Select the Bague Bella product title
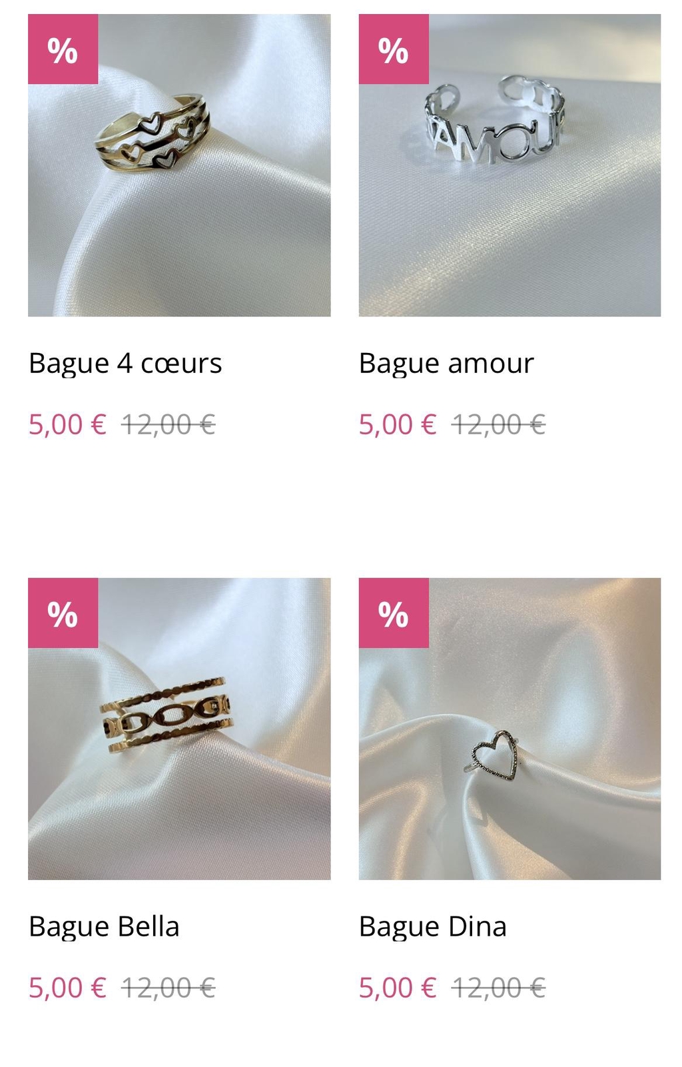The image size is (682, 1067). pyautogui.click(x=104, y=926)
